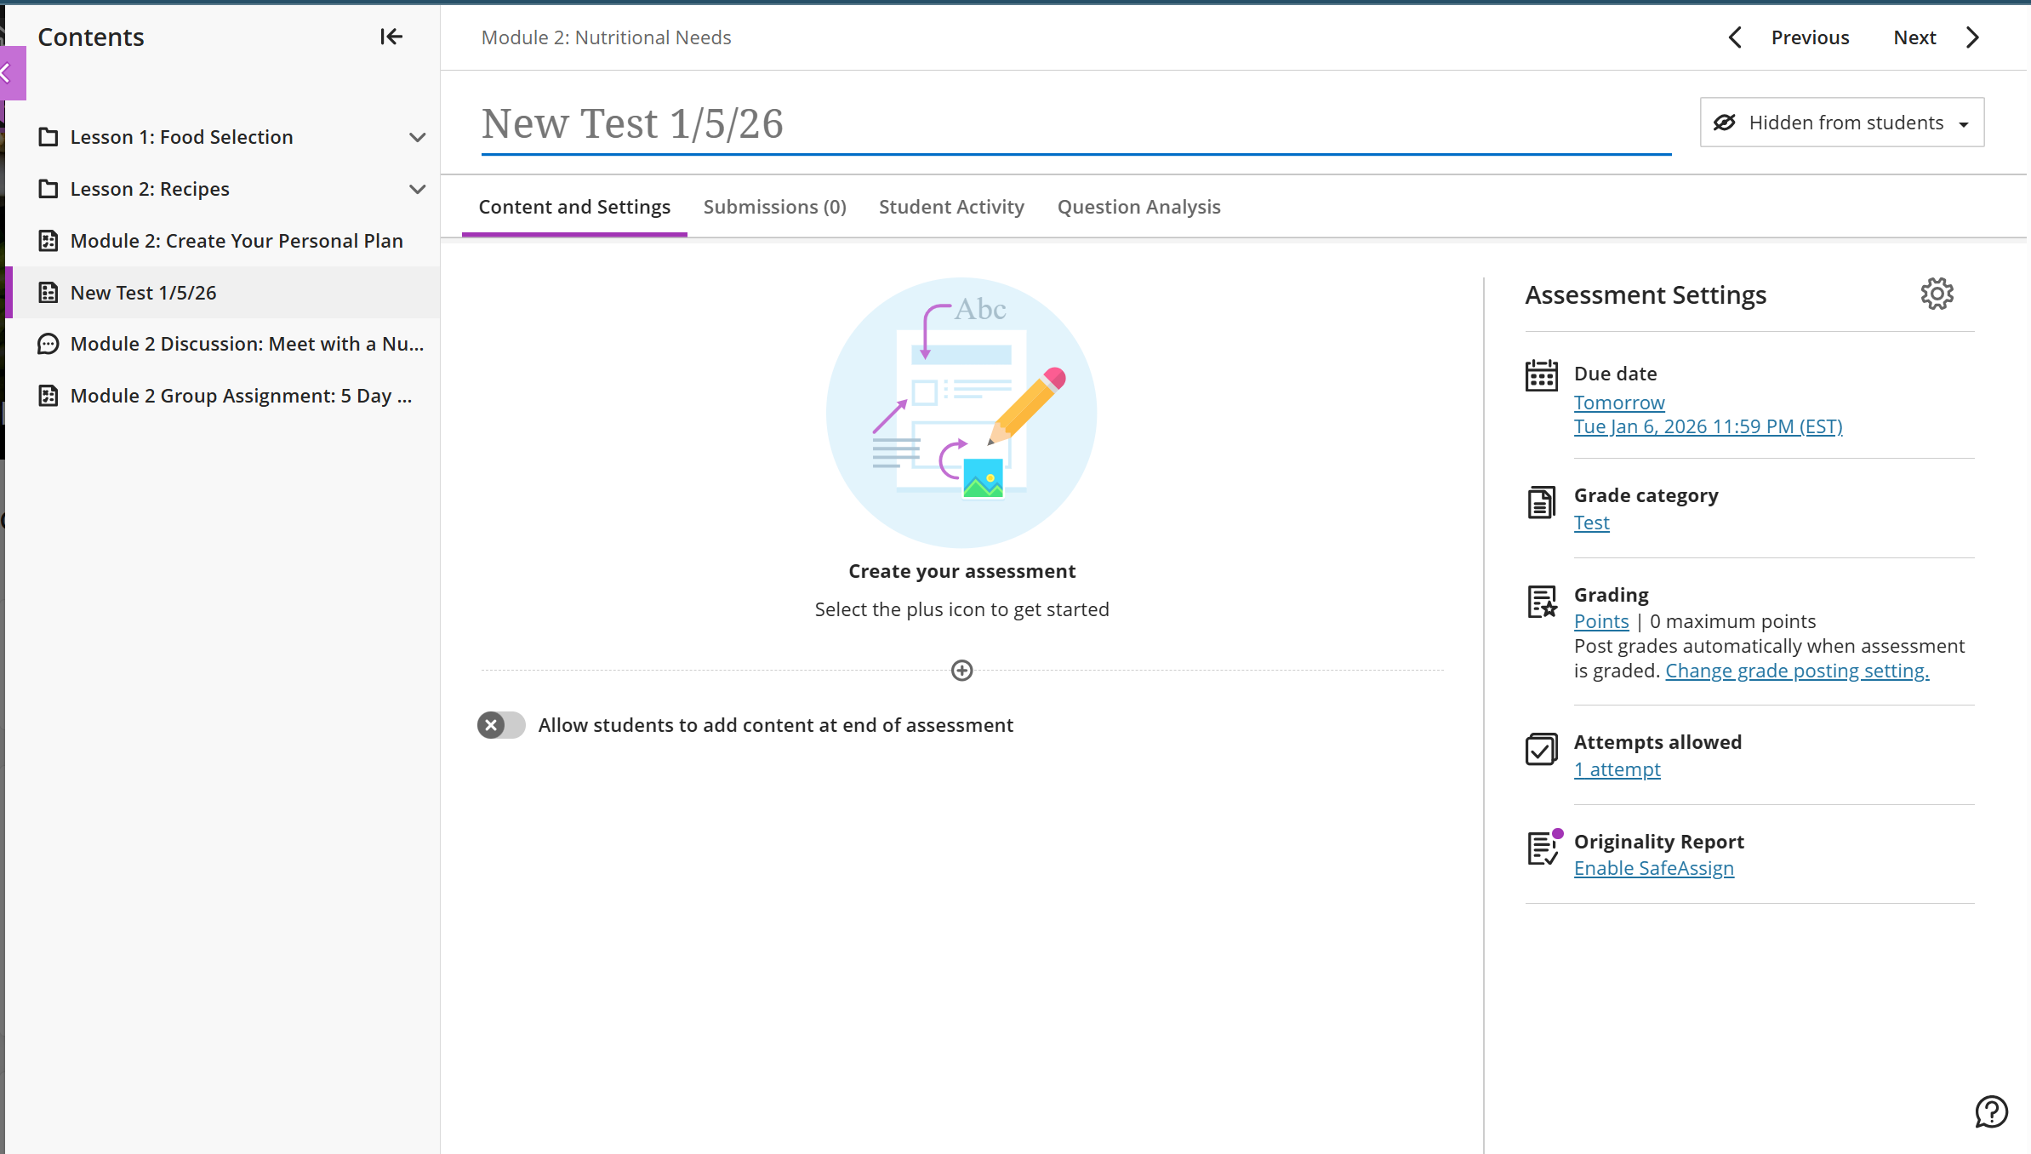Click the Next right chevron icon
This screenshot has width=2031, height=1154.
[1972, 37]
